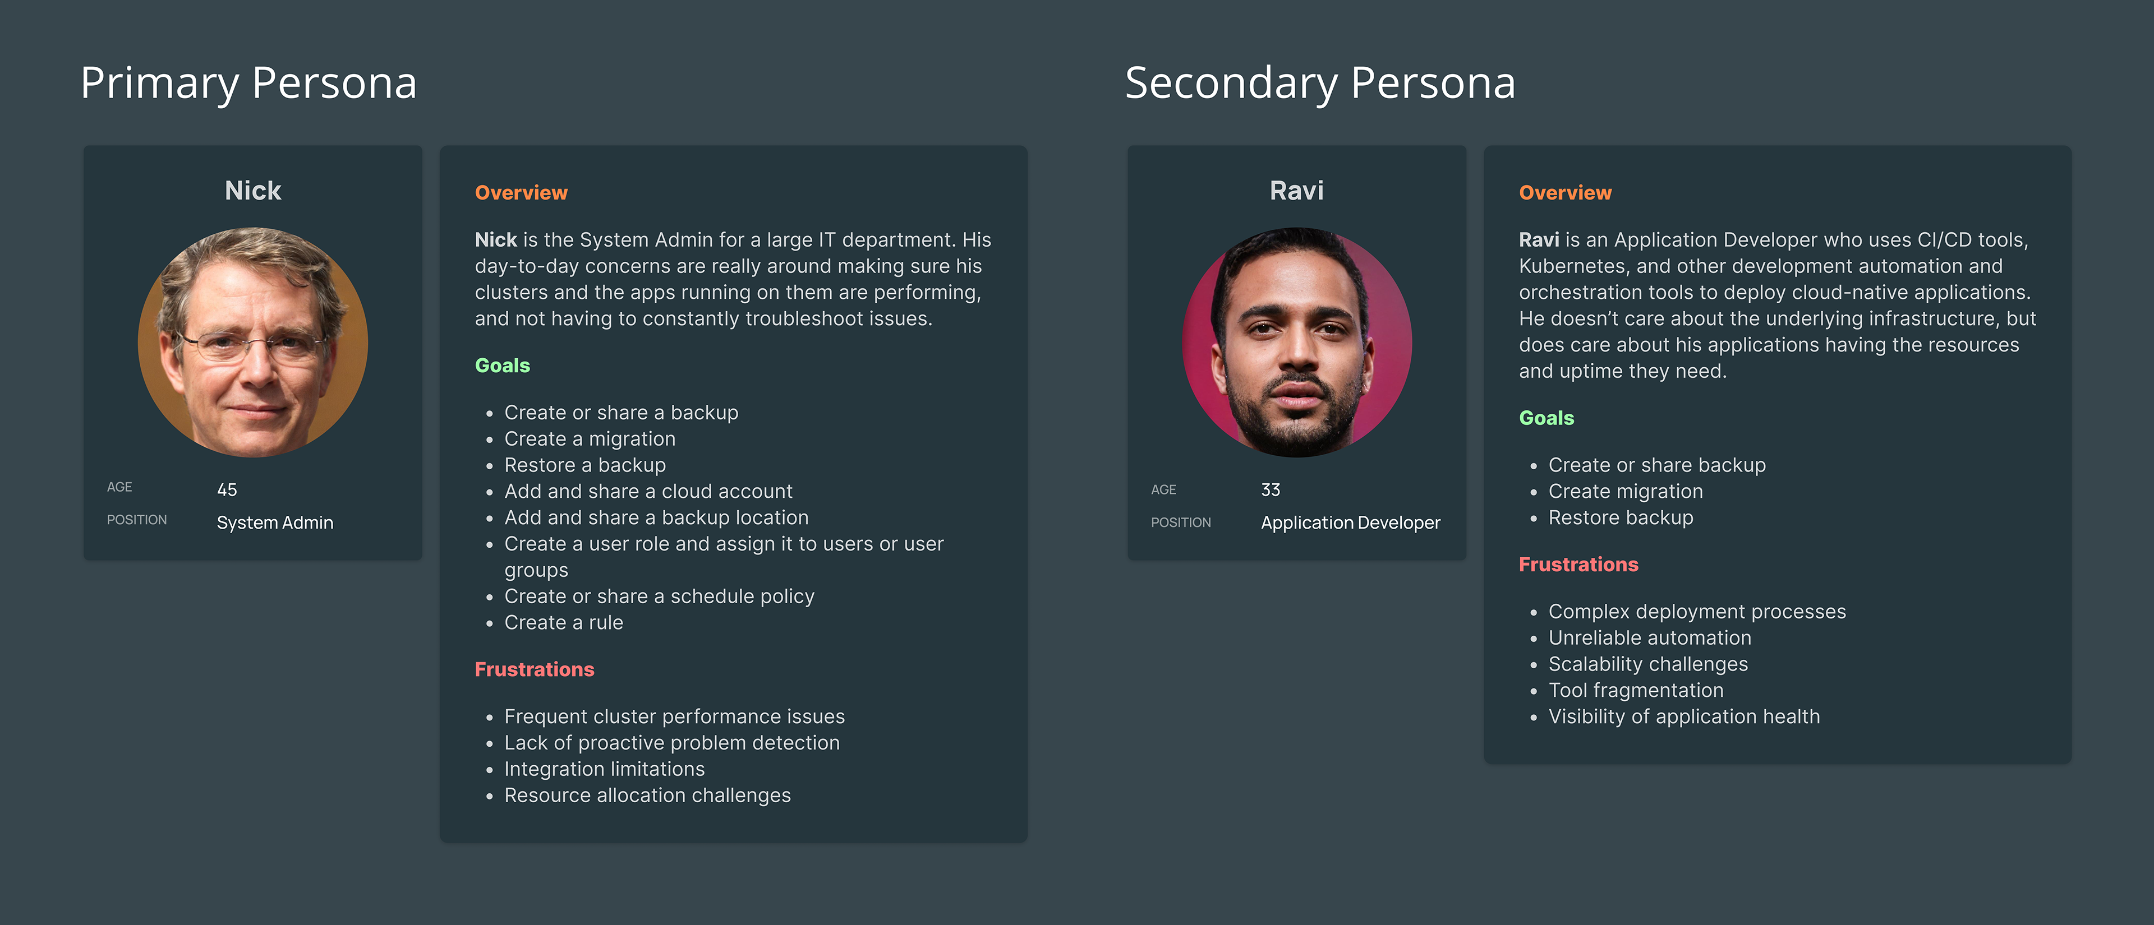Select the Primary Persona heading
This screenshot has height=925, width=2154.
(248, 84)
